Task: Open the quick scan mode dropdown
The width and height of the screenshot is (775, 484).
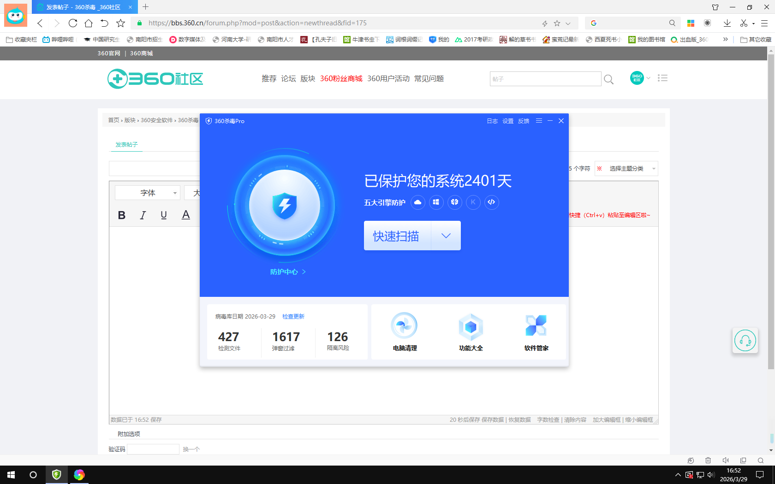Action: coord(446,236)
